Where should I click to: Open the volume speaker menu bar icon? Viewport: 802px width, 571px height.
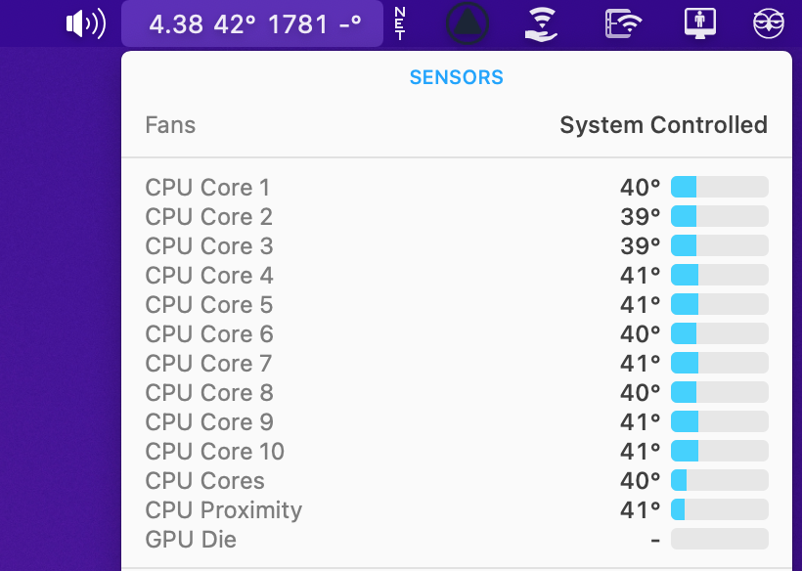(86, 23)
